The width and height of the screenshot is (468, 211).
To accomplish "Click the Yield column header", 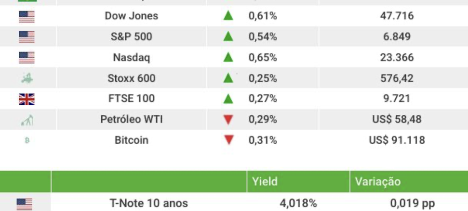I will click(x=265, y=182).
